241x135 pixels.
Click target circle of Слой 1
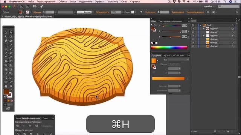[x=233, y=25]
